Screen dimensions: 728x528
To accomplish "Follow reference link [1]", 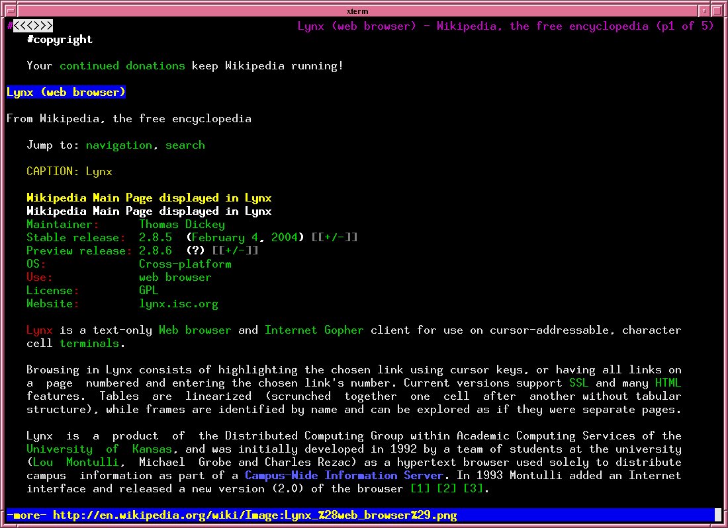I will pos(420,488).
